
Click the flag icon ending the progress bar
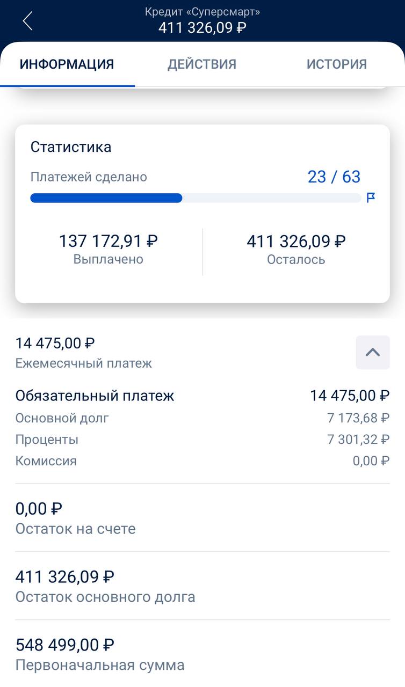tap(371, 198)
